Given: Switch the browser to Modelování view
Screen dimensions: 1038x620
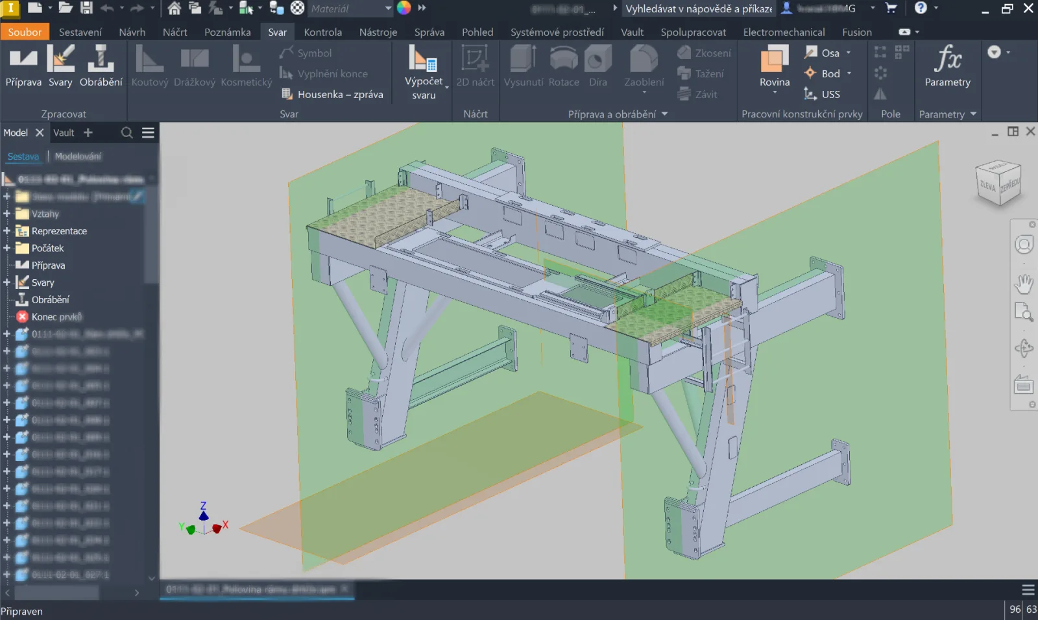Looking at the screenshot, I should pos(78,156).
